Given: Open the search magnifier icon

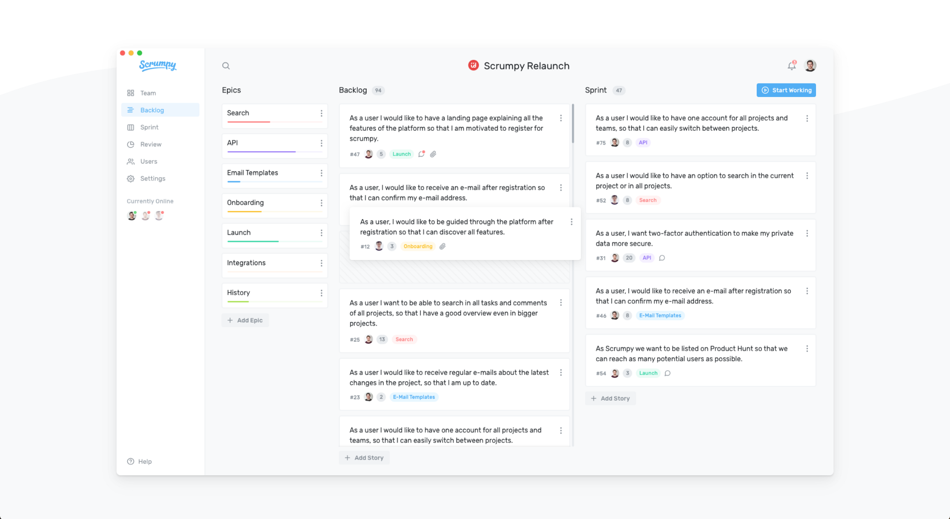Looking at the screenshot, I should [x=226, y=66].
